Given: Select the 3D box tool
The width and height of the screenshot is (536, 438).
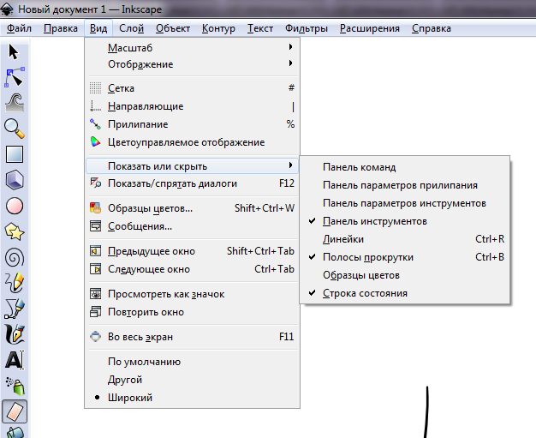Looking at the screenshot, I should tap(15, 180).
